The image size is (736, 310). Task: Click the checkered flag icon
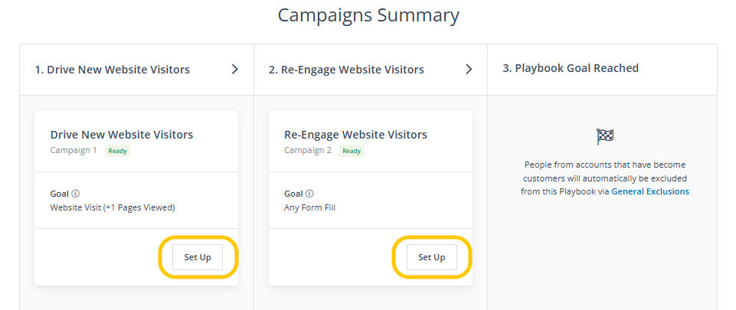[x=604, y=136]
